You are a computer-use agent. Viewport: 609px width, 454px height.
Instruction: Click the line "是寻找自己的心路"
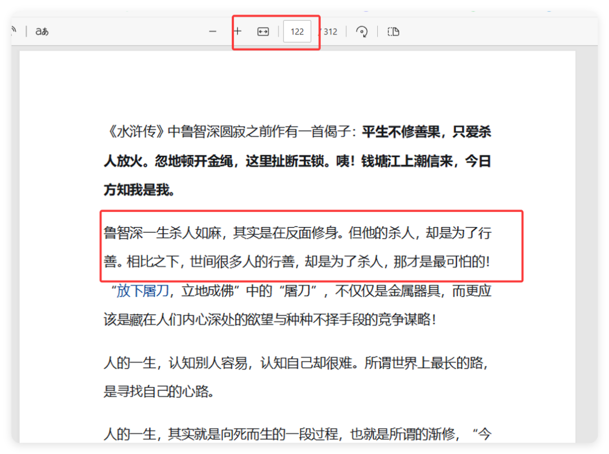coord(159,391)
